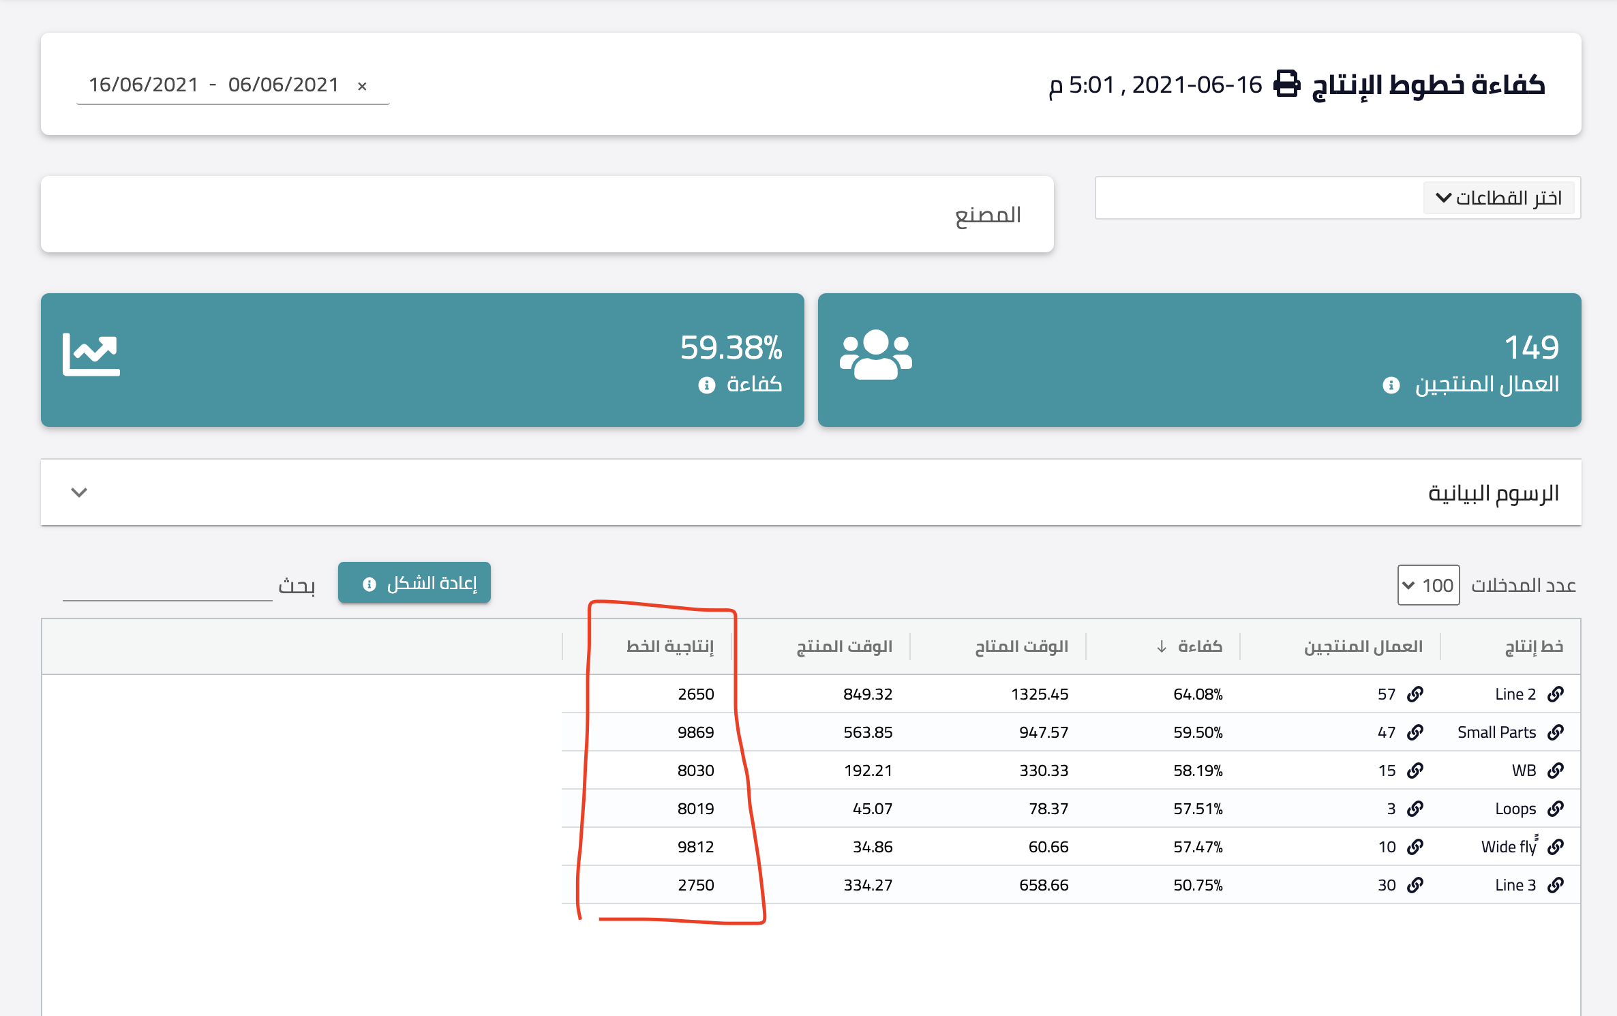Open the link icon beside Small Parts name
This screenshot has width=1617, height=1016.
click(1556, 732)
